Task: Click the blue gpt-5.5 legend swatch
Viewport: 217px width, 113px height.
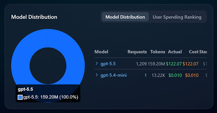Action: tap(20, 97)
